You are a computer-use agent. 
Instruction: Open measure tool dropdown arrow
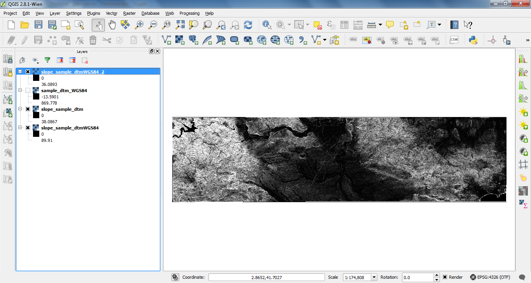(x=380, y=25)
